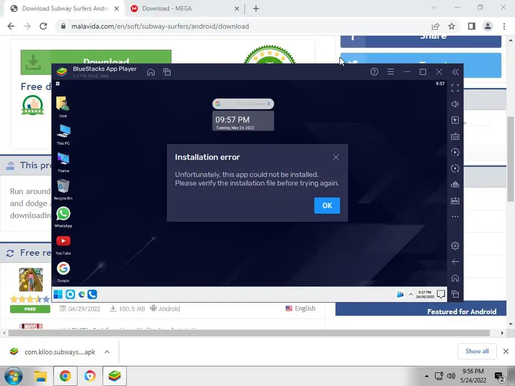Switch to Download - MEGA tab
515x386 pixels.
tap(184, 9)
